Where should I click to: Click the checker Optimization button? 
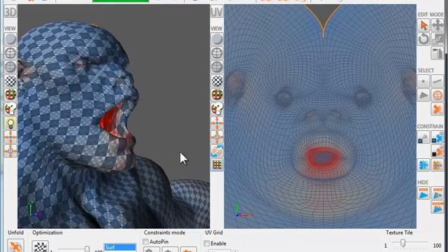41,246
